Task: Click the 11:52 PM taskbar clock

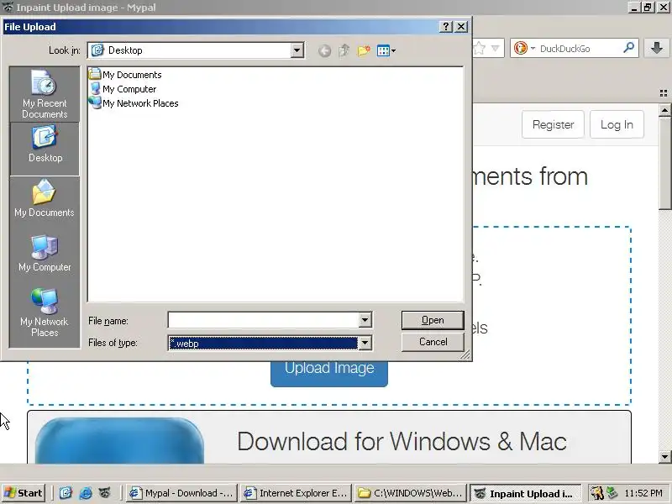Action: click(x=643, y=493)
